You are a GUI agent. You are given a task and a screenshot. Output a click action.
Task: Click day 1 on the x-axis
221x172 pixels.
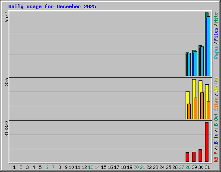tap(14, 167)
